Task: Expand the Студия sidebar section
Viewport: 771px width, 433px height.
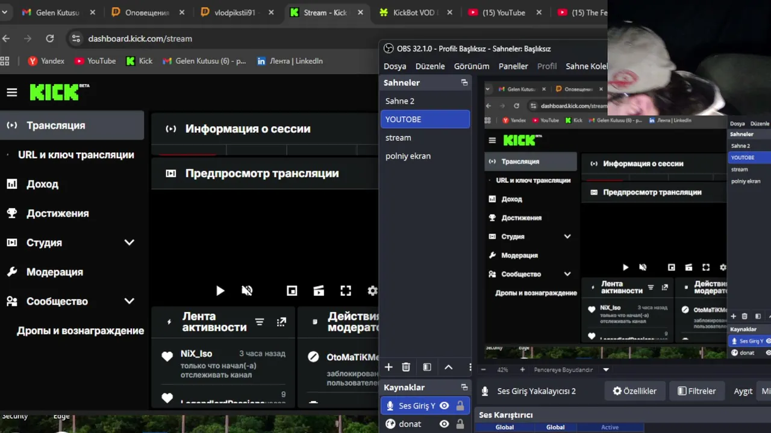Action: [129, 242]
